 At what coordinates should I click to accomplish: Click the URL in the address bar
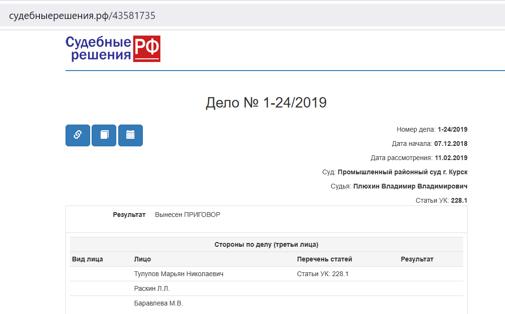[x=82, y=16]
